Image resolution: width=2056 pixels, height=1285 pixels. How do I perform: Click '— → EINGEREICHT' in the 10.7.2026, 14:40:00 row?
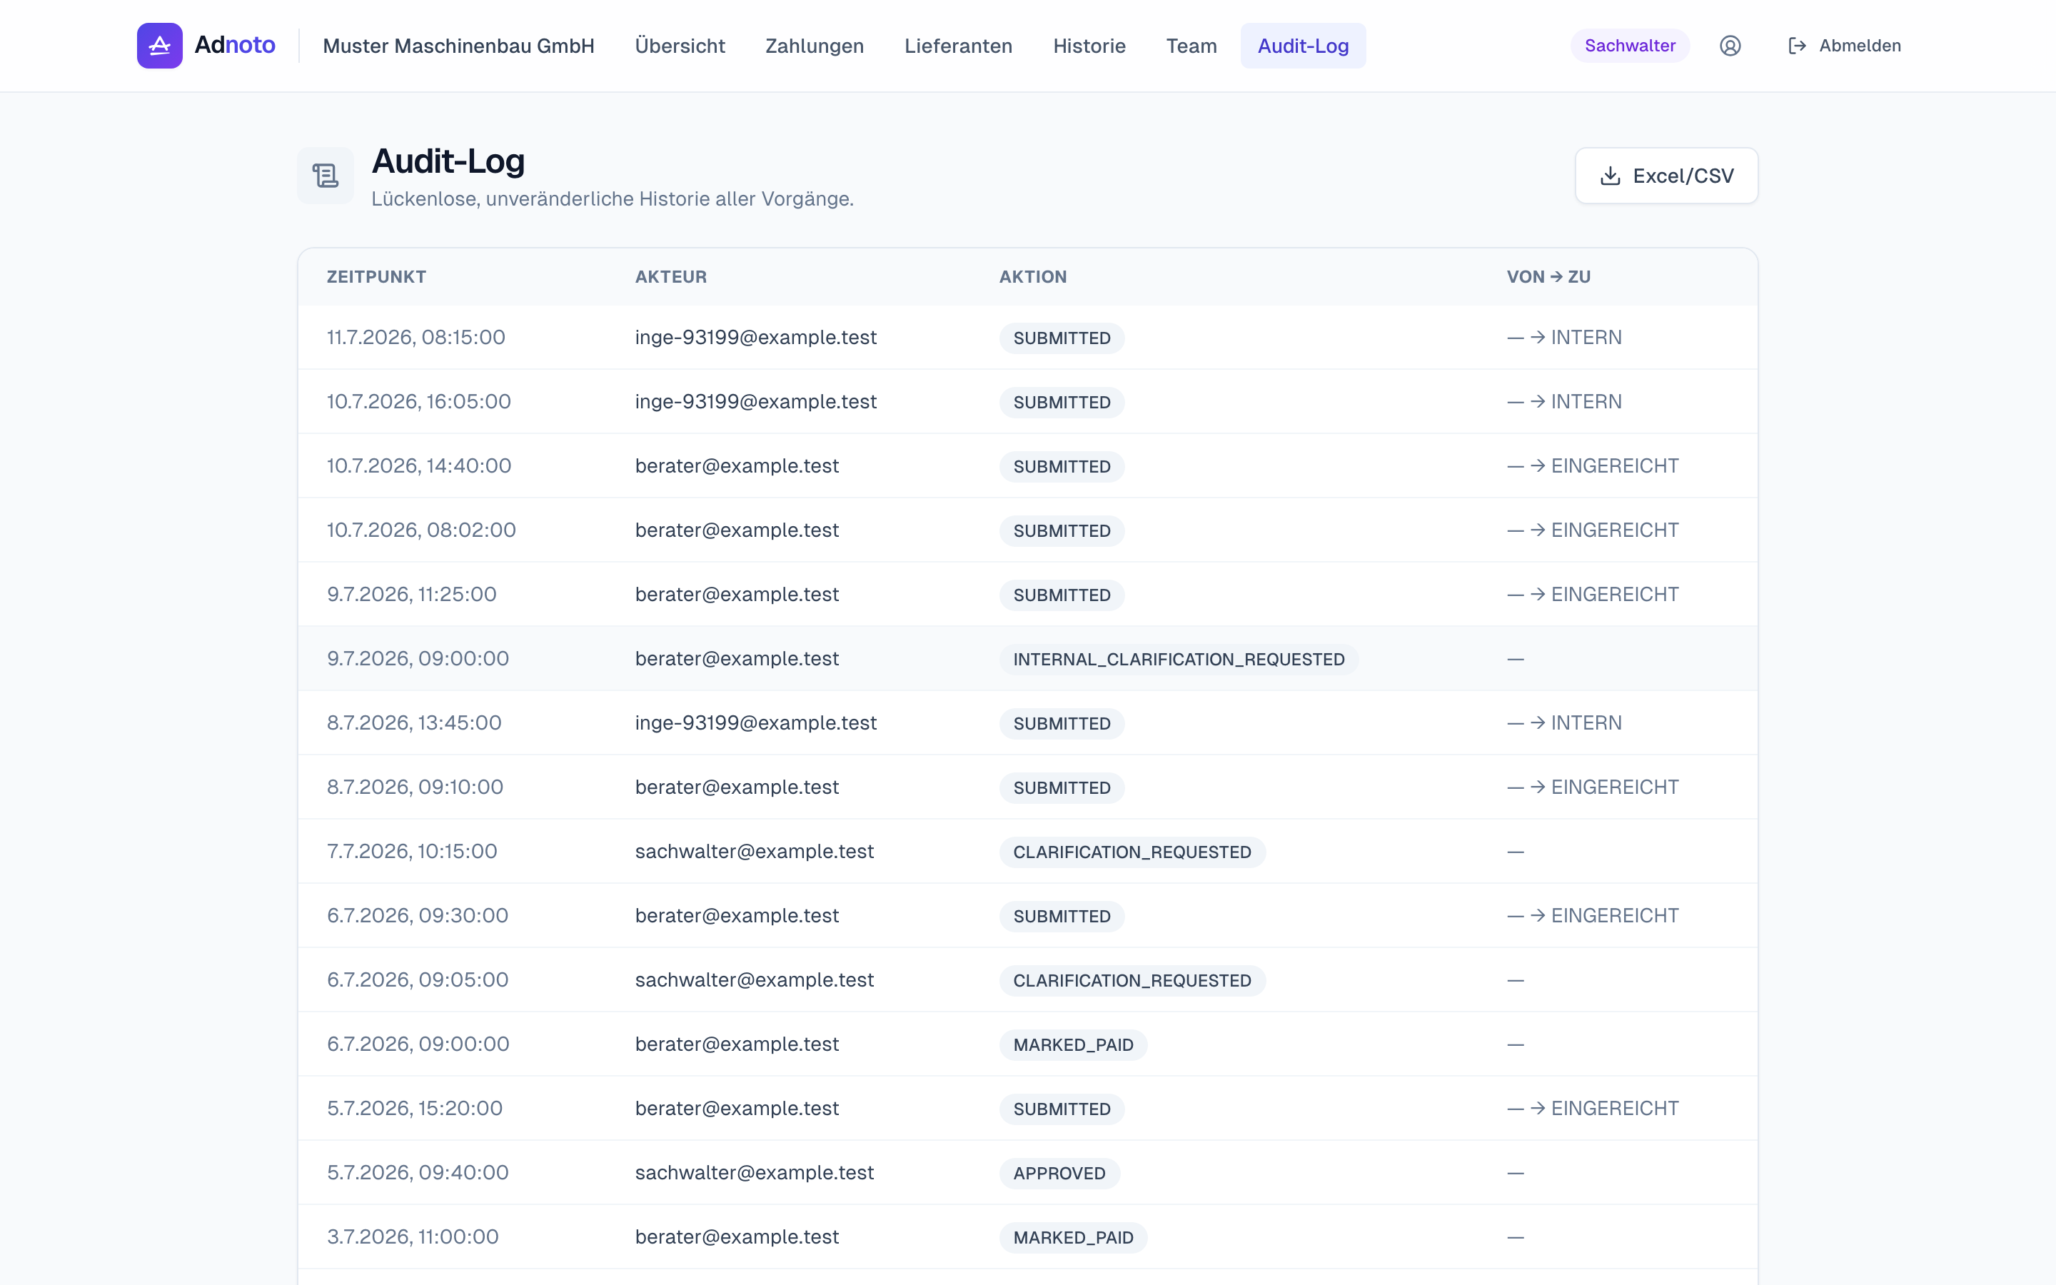point(1593,465)
